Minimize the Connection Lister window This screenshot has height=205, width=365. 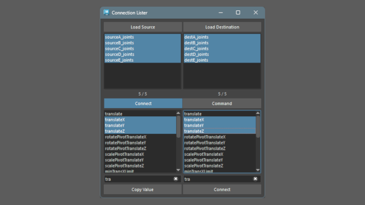221,13
